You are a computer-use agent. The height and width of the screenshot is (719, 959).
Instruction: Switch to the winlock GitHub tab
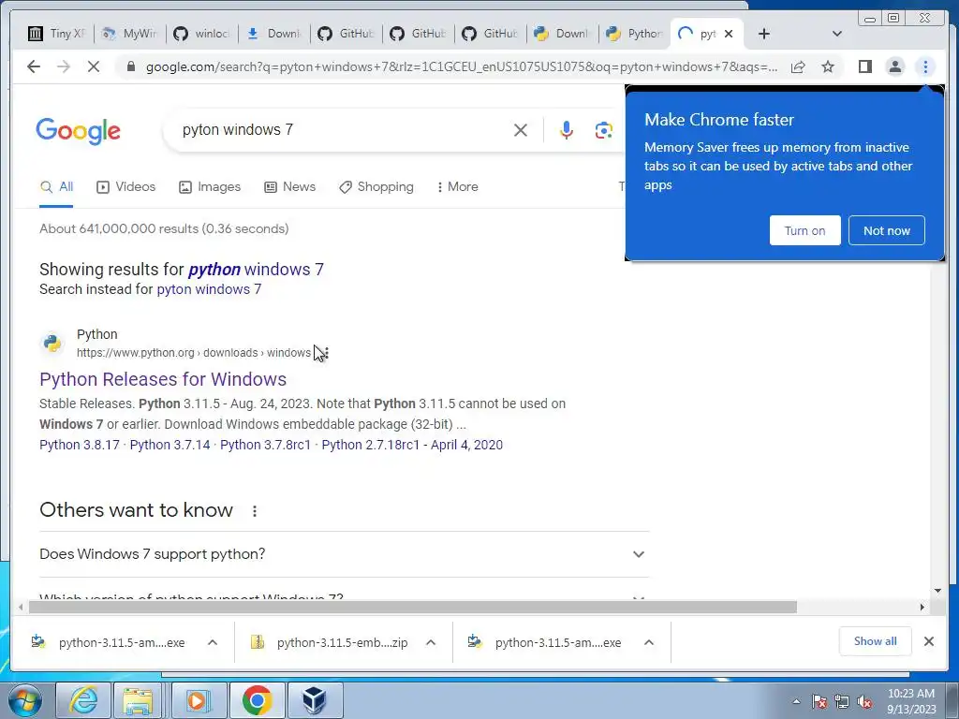[202, 34]
